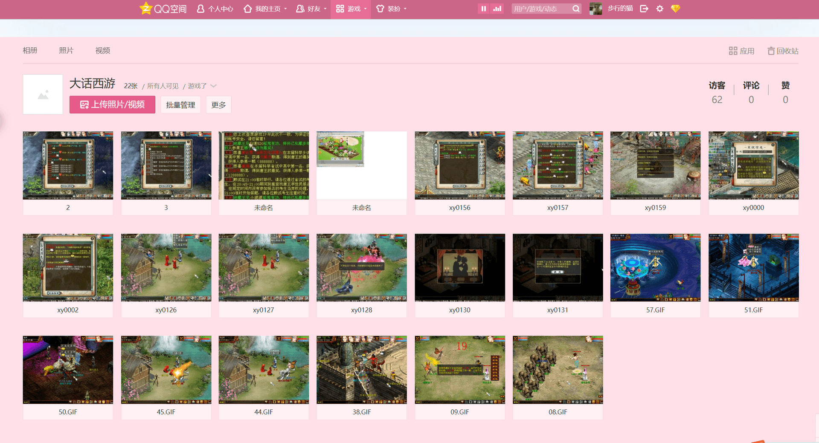The height and width of the screenshot is (443, 819).
Task: Open photo xy0131
Action: tap(558, 267)
